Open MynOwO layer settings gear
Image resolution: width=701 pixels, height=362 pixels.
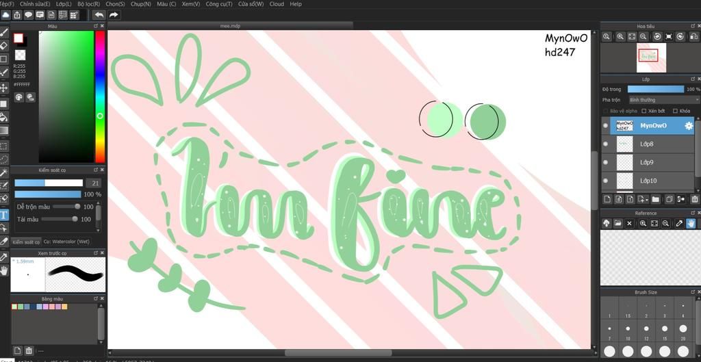tap(689, 126)
